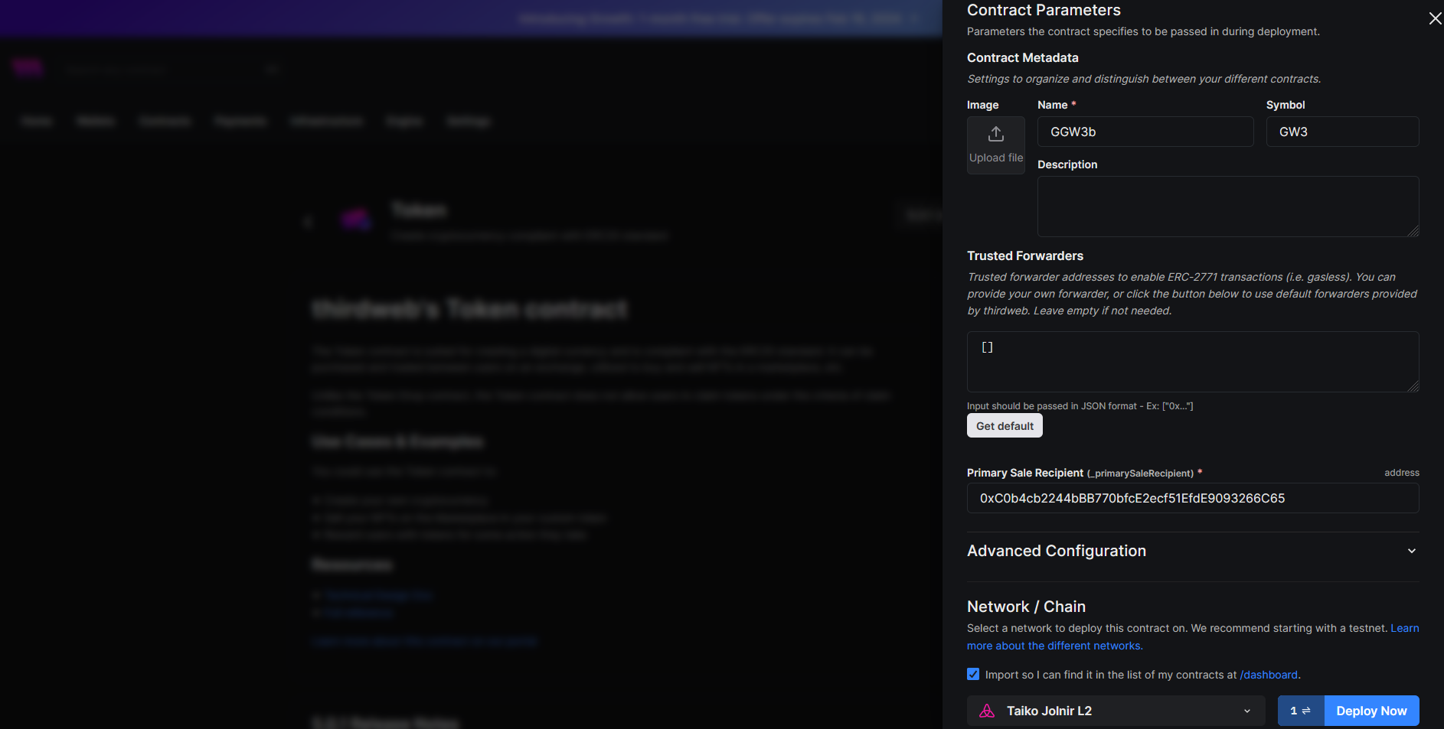Open the learn more about networks link
Viewport: 1444px width, 729px height.
point(1054,646)
